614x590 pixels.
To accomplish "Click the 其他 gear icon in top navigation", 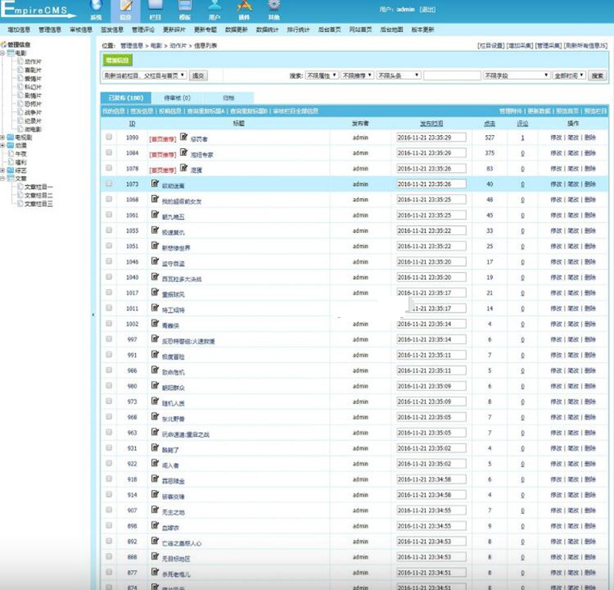I will [x=274, y=8].
